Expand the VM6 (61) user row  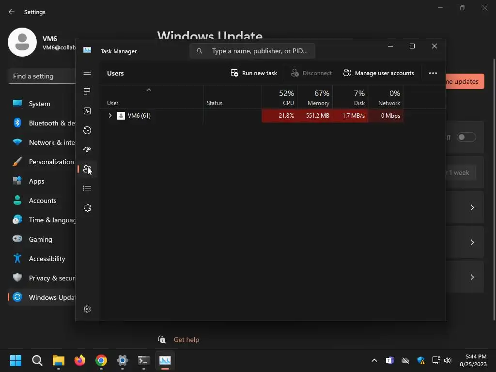point(110,116)
